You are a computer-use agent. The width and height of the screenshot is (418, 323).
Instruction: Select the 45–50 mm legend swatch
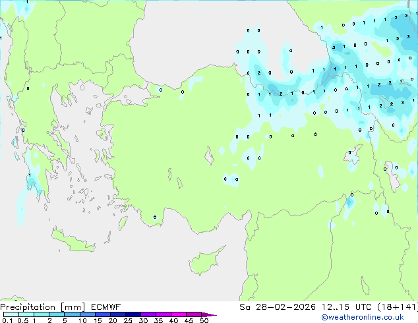[x=193, y=314]
